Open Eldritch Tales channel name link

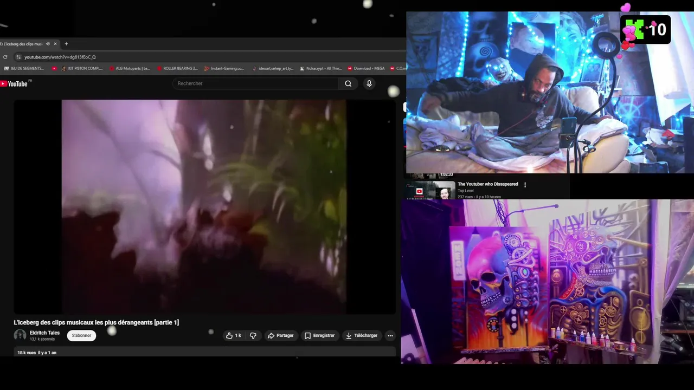point(44,333)
